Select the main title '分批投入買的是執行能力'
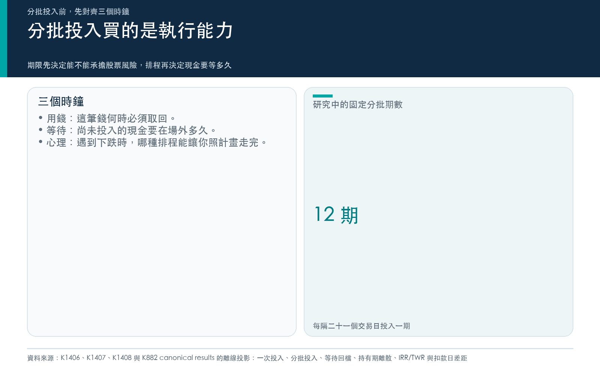600x375 pixels. click(130, 30)
